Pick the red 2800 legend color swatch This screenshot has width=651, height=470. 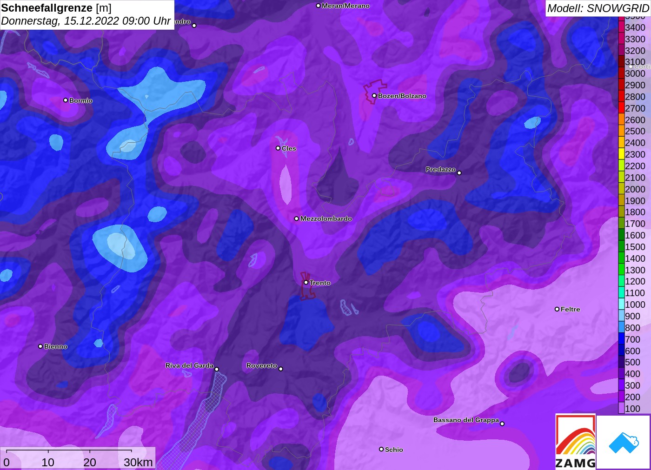[x=621, y=97]
